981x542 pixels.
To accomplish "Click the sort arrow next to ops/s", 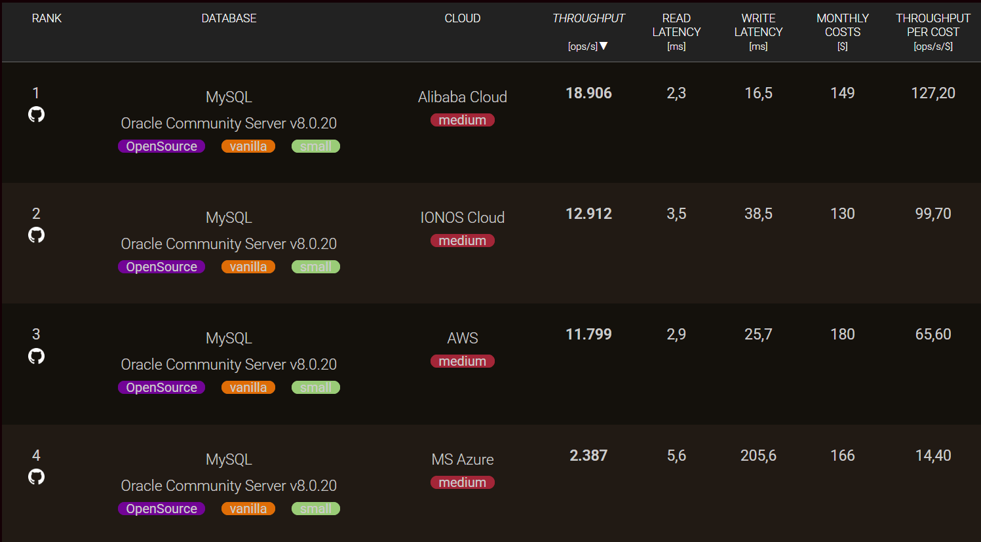I will click(604, 47).
